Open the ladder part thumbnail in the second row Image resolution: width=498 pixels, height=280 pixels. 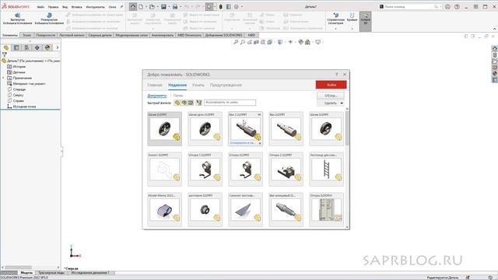coord(326,170)
